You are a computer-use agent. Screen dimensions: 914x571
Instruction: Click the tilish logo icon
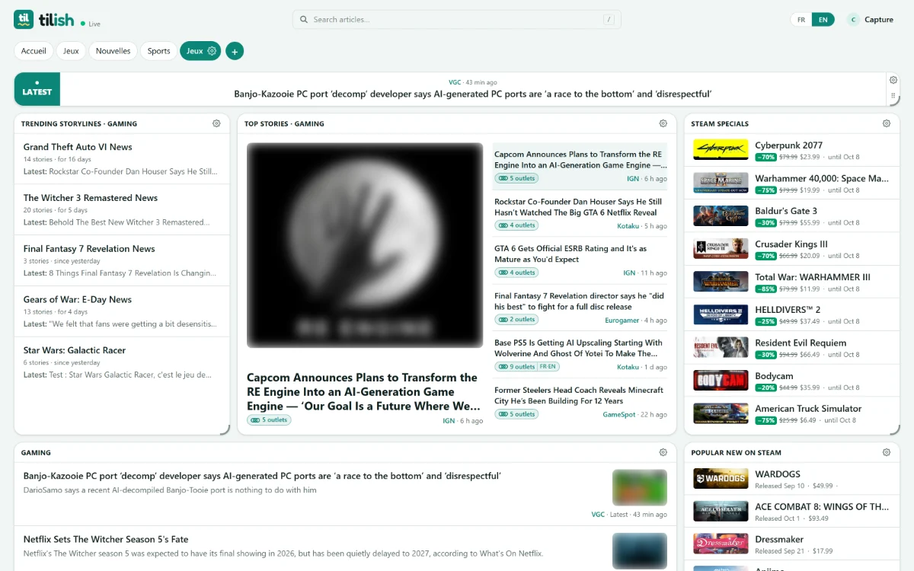24,20
